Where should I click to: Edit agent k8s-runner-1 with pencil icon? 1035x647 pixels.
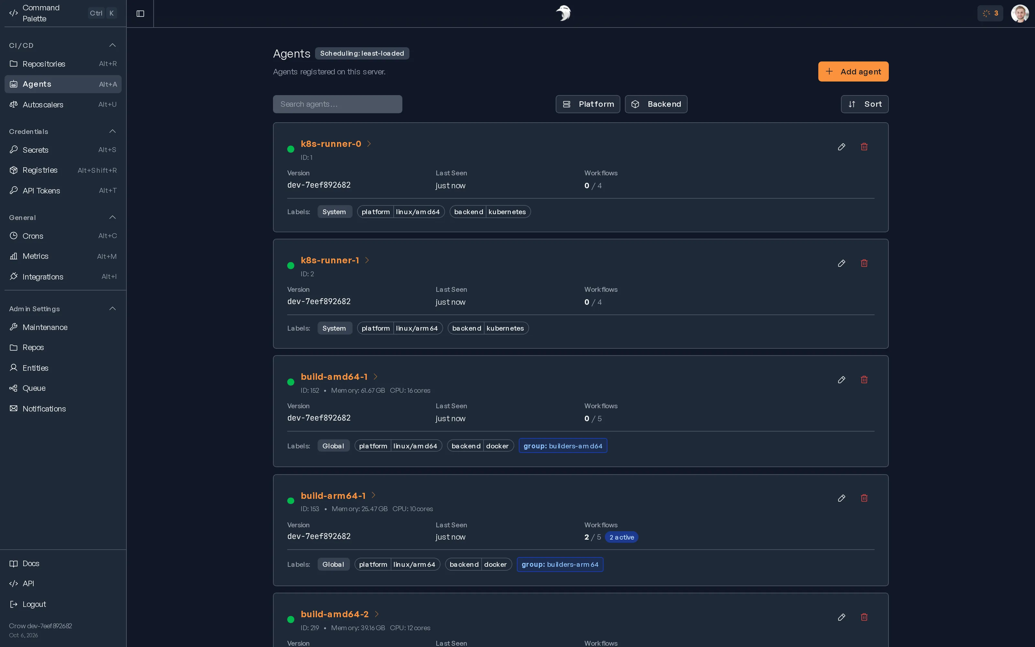841,263
